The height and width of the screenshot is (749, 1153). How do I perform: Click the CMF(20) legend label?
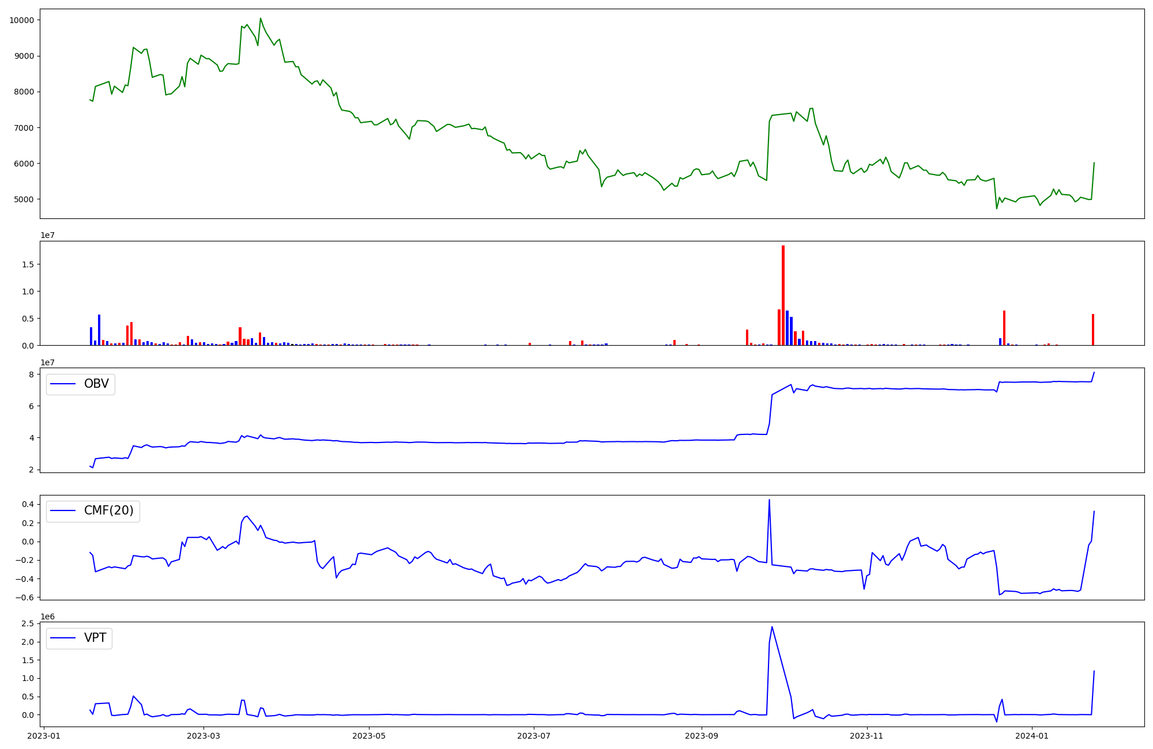pos(108,511)
